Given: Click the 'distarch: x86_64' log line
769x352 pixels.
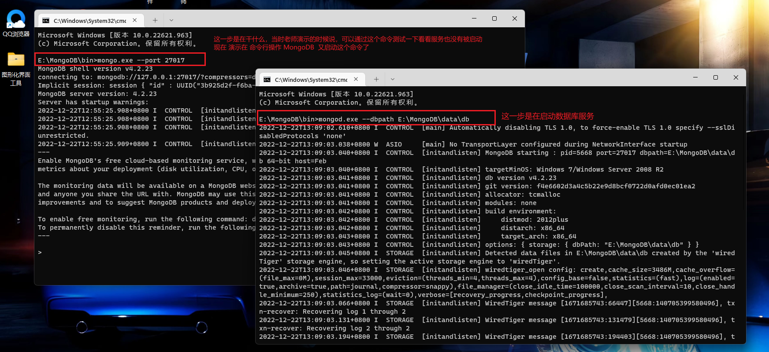Looking at the screenshot, I should pyautogui.click(x=412, y=228).
